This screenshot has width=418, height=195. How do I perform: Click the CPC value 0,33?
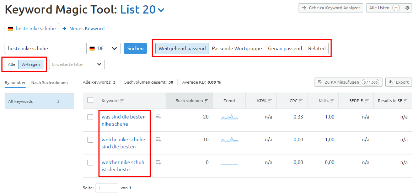click(x=298, y=117)
